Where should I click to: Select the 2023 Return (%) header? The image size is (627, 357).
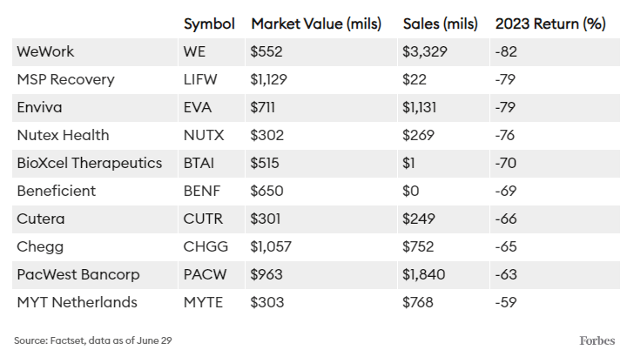[x=549, y=24]
